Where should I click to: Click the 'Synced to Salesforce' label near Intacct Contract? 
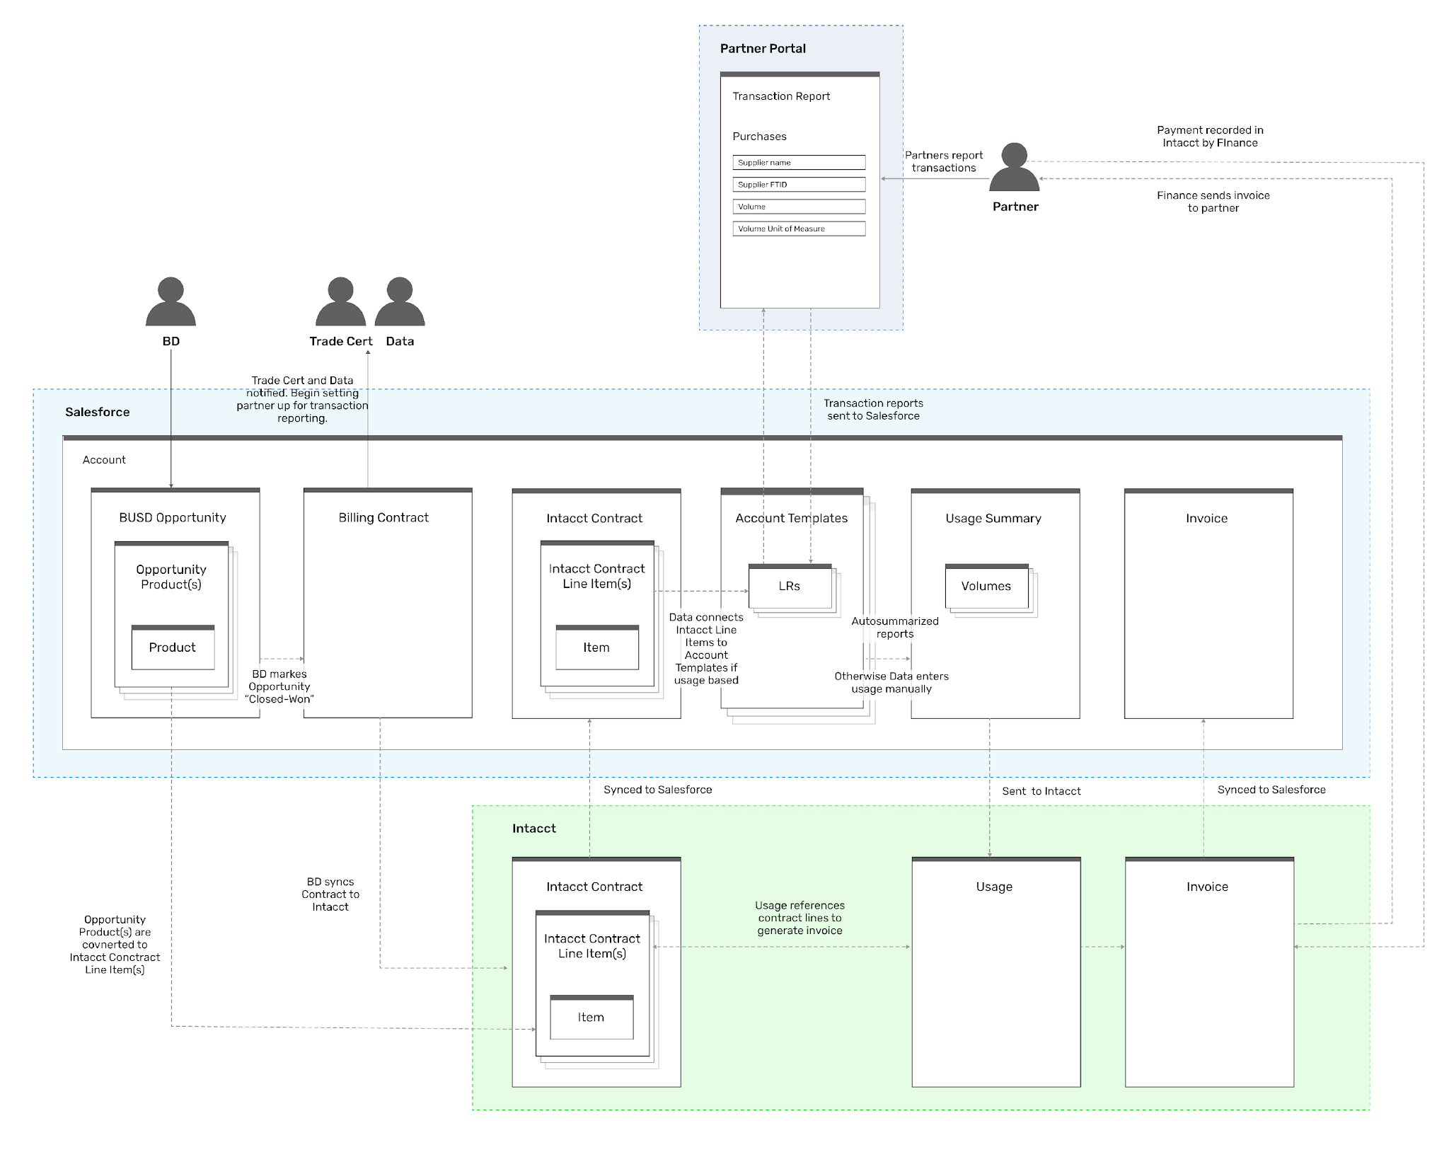[658, 790]
